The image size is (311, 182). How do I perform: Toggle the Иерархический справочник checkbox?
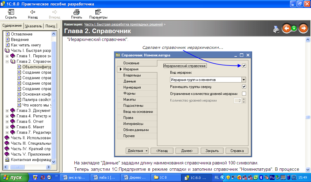click(x=244, y=66)
